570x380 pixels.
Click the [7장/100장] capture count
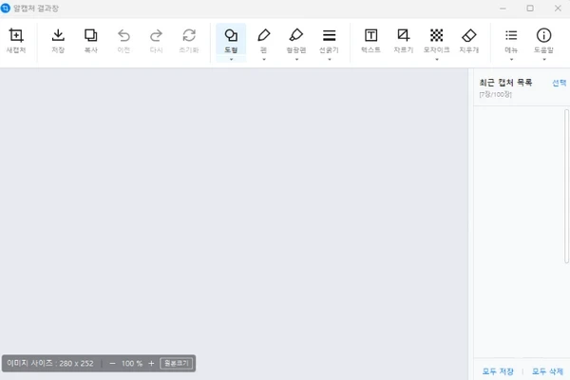tap(495, 95)
